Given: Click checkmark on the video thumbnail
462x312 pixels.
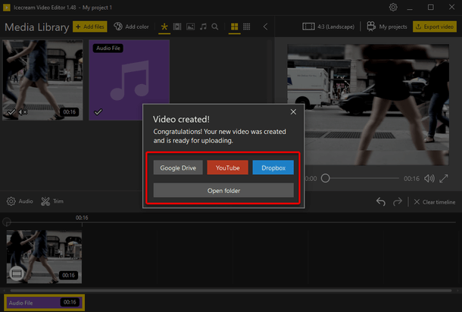Looking at the screenshot, I should 11,112.
